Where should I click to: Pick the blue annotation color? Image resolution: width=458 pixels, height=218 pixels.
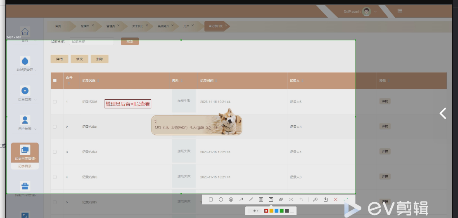[276, 211]
